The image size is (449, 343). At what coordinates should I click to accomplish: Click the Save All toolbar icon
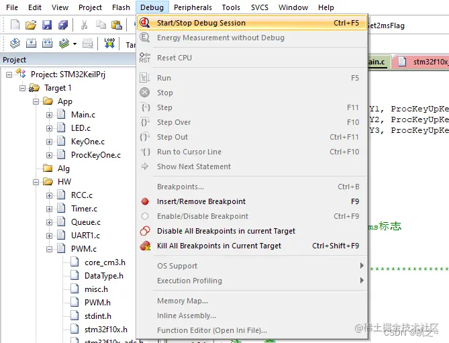(x=63, y=25)
